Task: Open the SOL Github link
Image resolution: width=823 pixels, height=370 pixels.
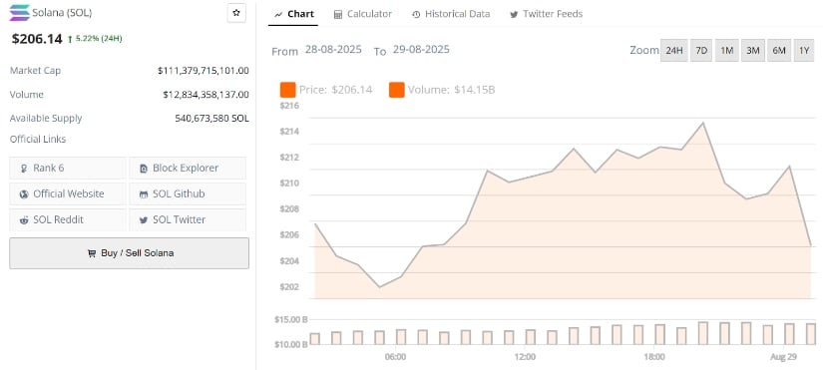Action: point(188,193)
